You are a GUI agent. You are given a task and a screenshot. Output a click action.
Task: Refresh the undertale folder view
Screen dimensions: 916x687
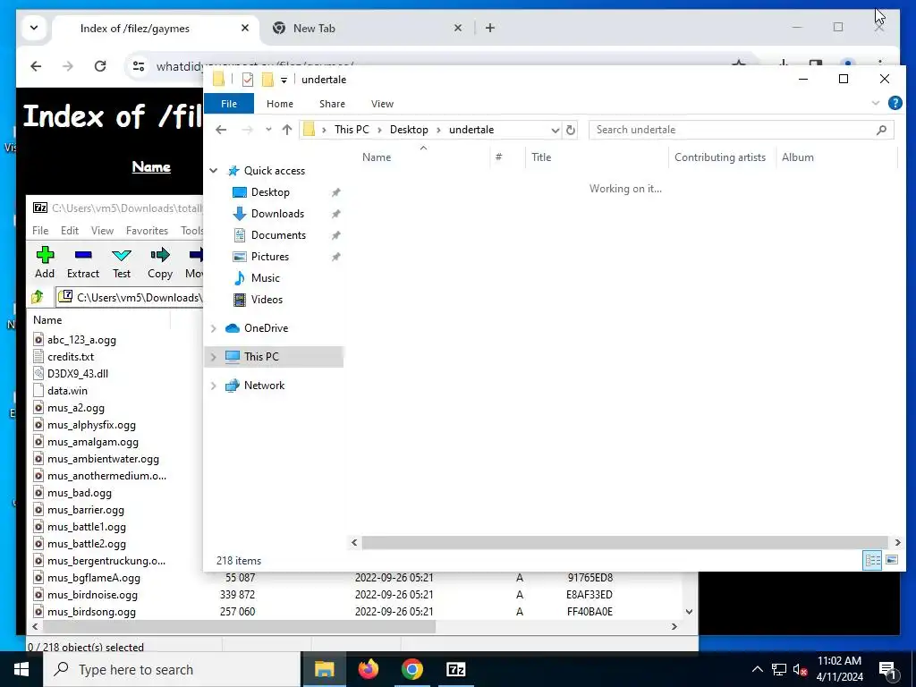click(x=571, y=131)
